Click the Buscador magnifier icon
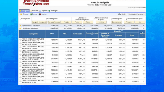 pyautogui.click(x=31, y=11)
